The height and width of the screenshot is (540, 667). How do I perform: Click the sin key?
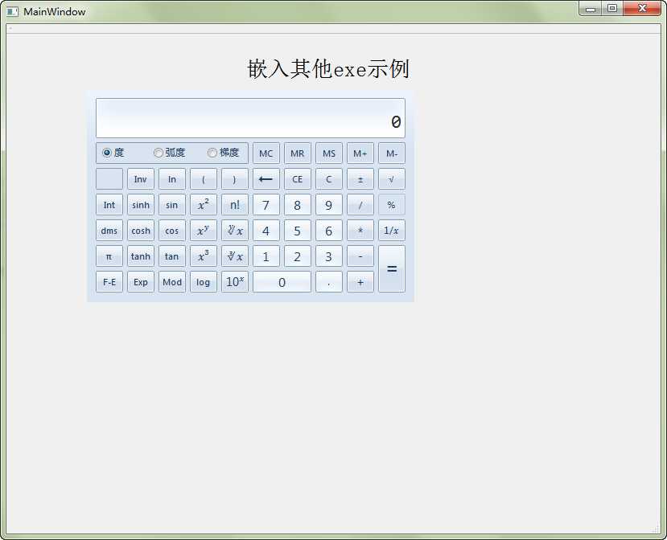pos(172,205)
